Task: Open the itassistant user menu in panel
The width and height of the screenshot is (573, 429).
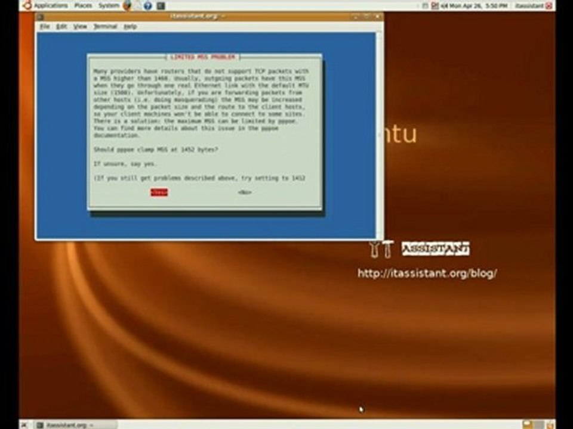Action: pos(530,5)
